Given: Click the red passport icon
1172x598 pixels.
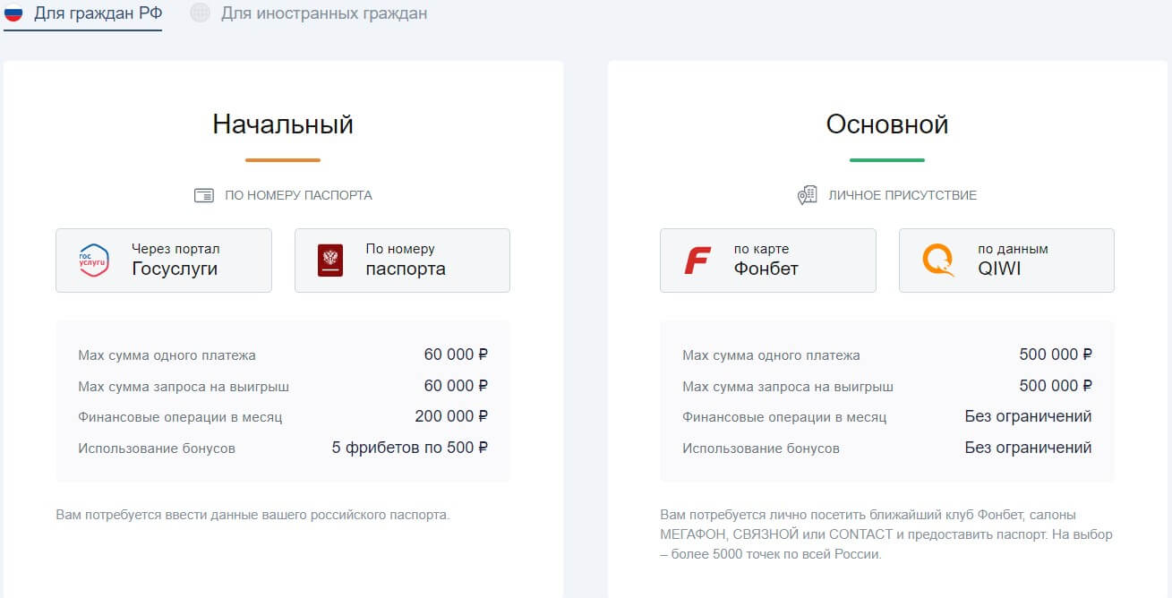Looking at the screenshot, I should (x=330, y=261).
